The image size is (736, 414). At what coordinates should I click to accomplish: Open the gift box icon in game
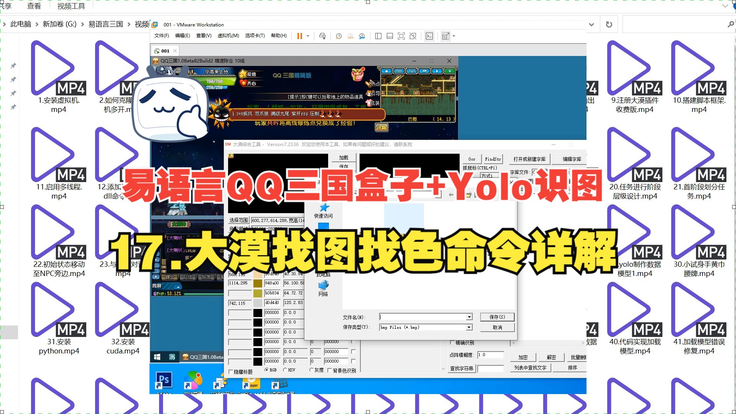click(x=358, y=74)
